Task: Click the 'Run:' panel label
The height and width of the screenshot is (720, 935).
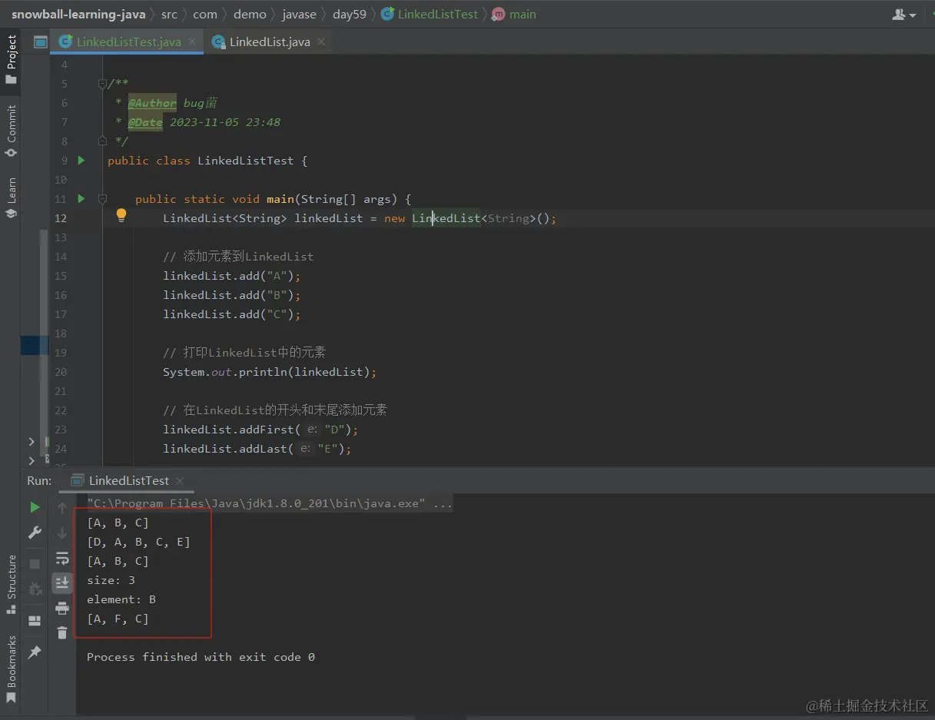Action: 39,480
